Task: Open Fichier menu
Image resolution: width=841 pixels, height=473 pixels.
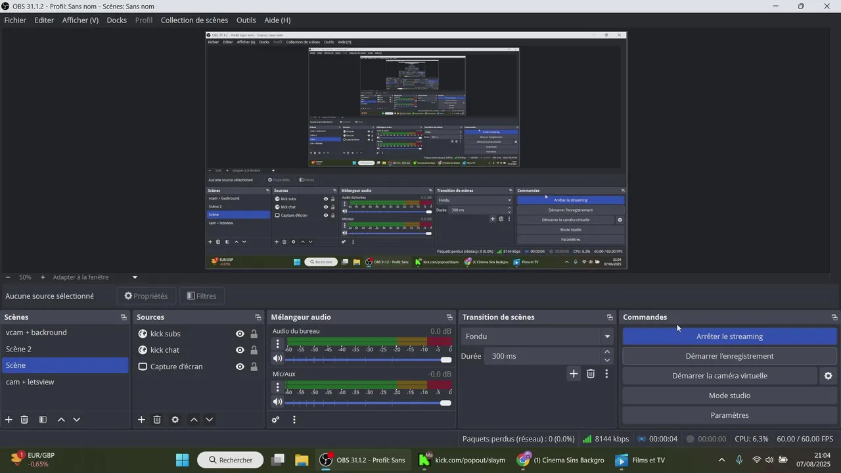Action: click(15, 20)
